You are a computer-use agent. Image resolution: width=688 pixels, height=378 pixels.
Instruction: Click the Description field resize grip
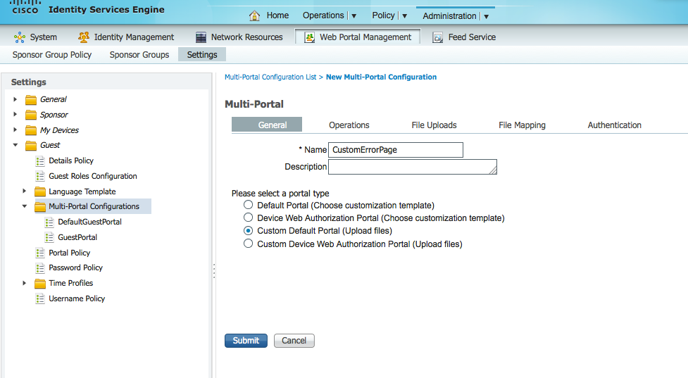[x=493, y=170]
